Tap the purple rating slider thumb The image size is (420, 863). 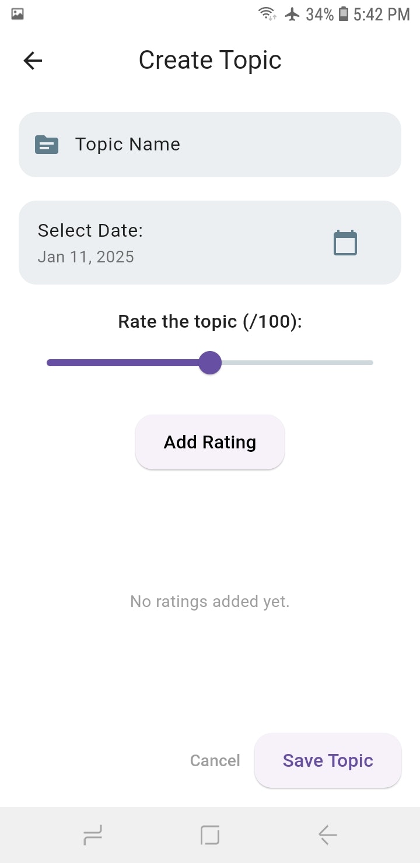point(210,363)
